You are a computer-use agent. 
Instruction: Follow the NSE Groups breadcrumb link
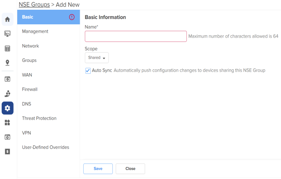[34, 5]
